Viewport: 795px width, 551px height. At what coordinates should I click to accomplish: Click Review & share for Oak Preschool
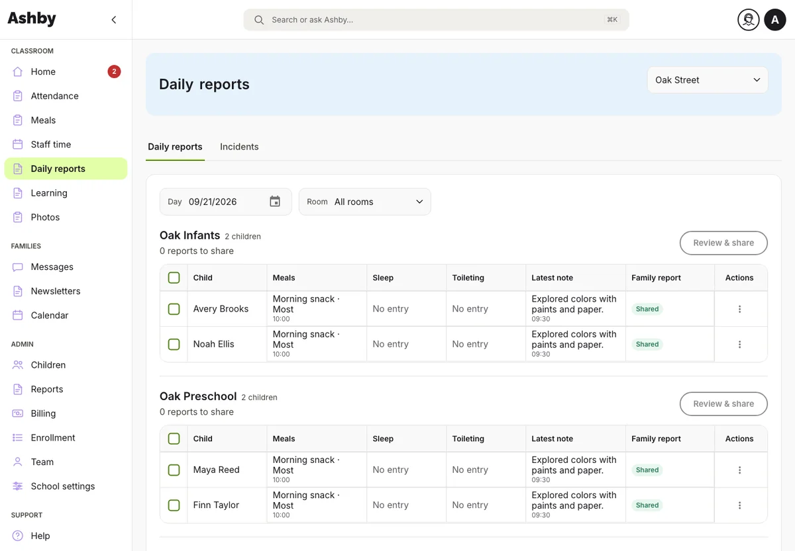click(x=723, y=403)
